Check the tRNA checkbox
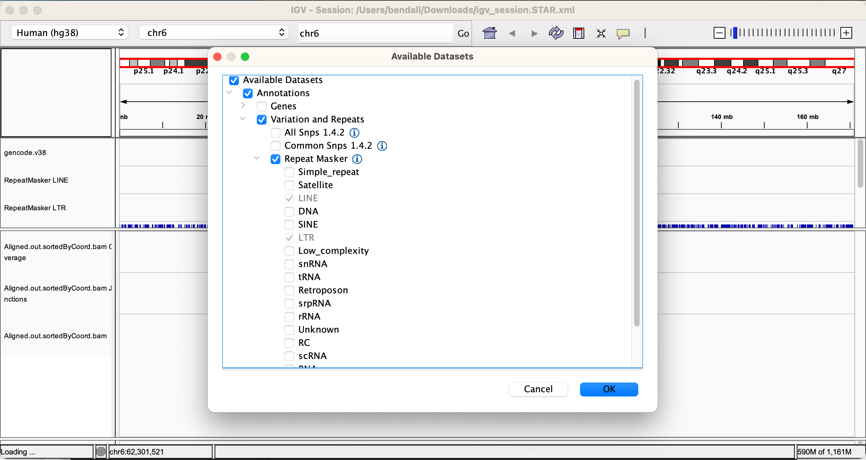 coord(289,277)
